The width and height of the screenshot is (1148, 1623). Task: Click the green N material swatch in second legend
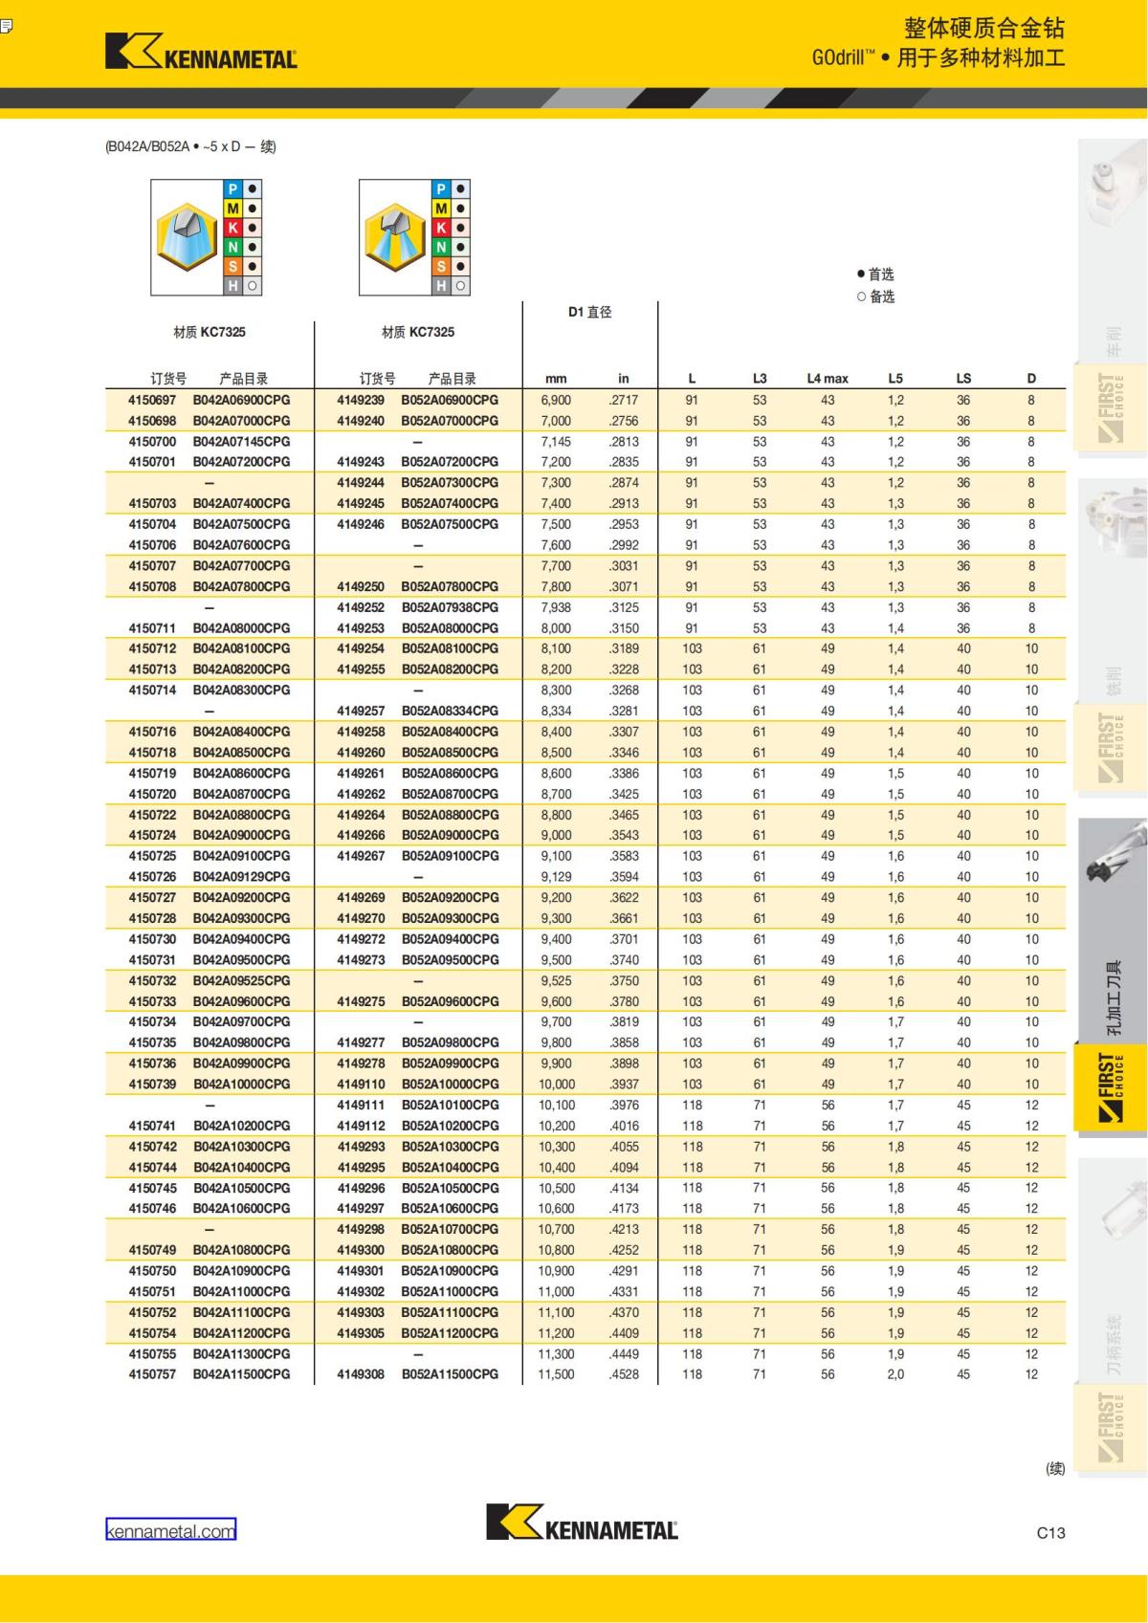441,247
